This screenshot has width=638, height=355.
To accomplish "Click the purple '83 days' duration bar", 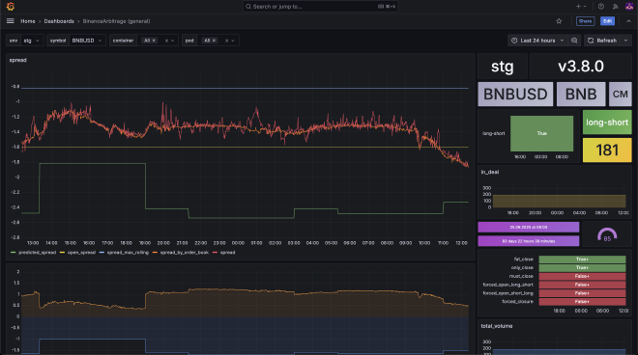I will point(528,241).
